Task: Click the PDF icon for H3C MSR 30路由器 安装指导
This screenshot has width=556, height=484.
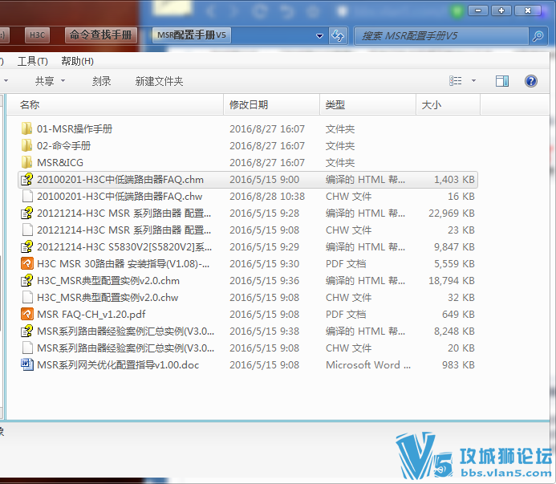Action: click(x=27, y=263)
